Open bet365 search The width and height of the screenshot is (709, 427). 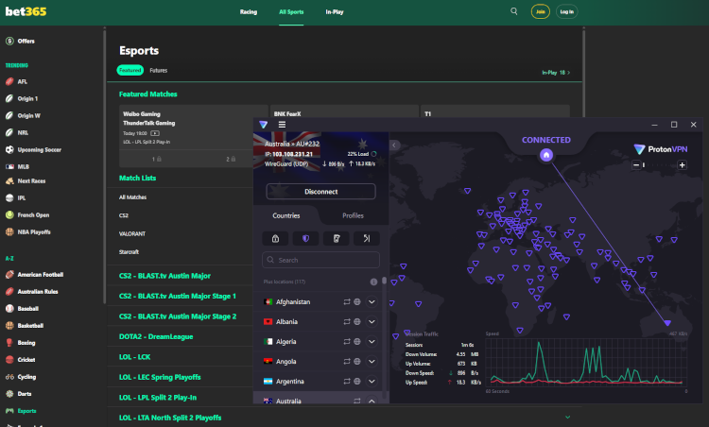coord(514,11)
